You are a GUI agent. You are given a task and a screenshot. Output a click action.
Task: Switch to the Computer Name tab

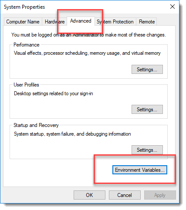pos(23,22)
